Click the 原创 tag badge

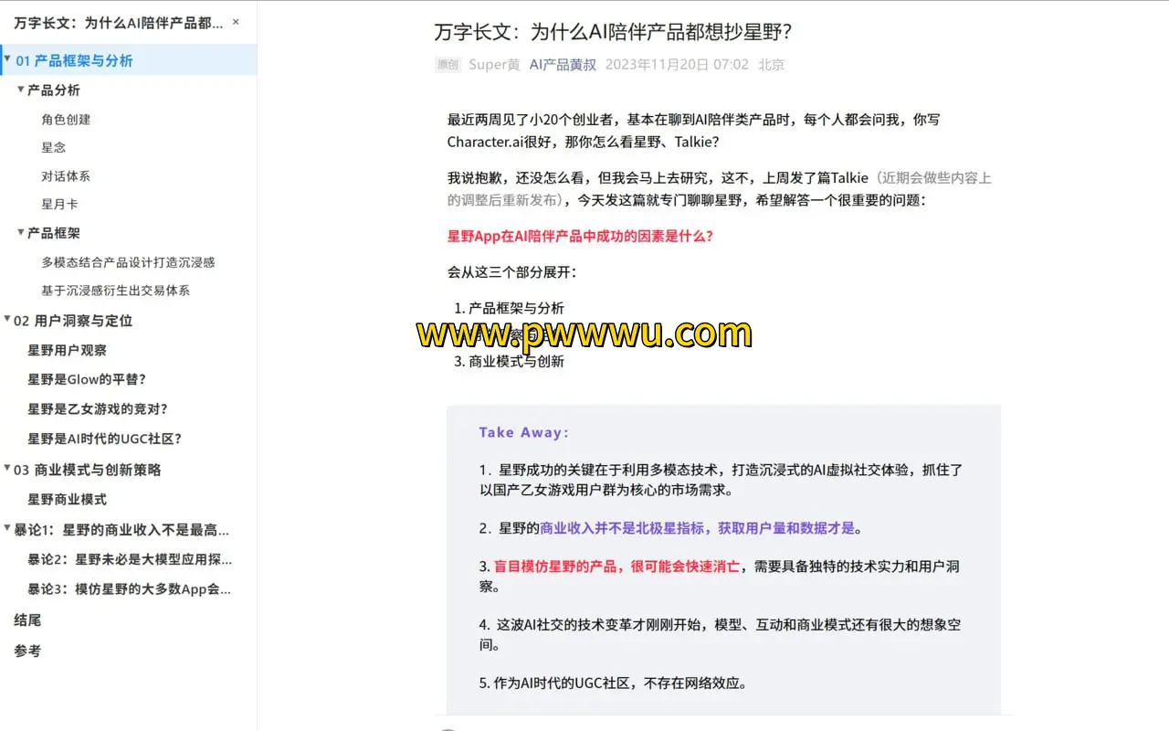point(448,65)
